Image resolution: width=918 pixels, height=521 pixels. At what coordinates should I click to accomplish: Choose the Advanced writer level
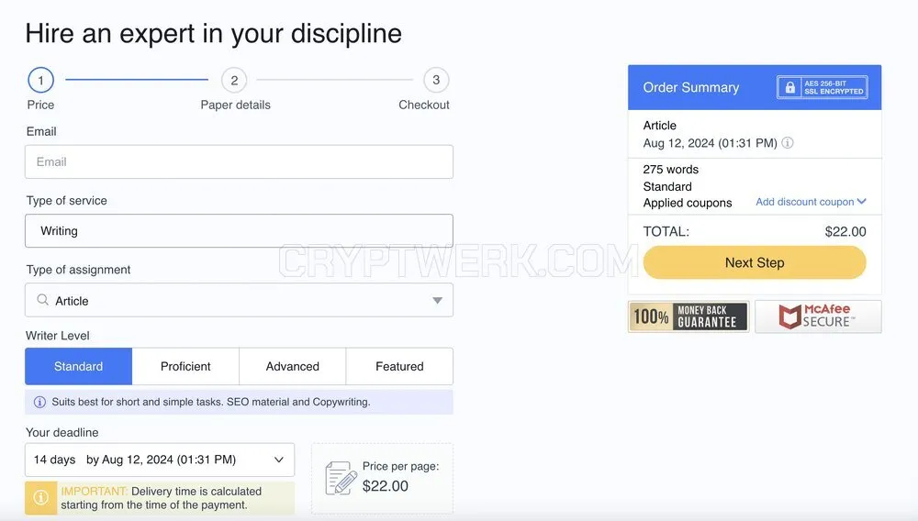pyautogui.click(x=293, y=366)
